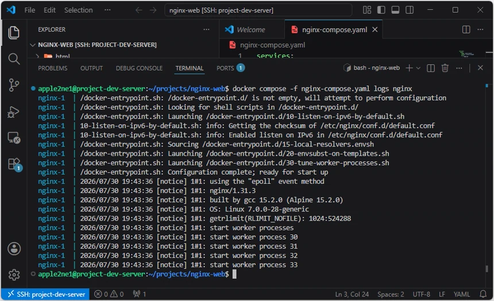
Task: Open the Search view in activity bar
Action: (14, 59)
